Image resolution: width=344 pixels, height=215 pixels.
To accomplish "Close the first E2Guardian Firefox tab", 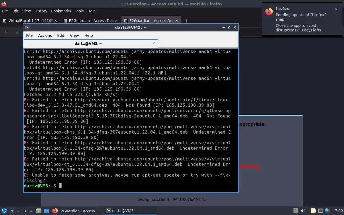I will pos(116,21).
